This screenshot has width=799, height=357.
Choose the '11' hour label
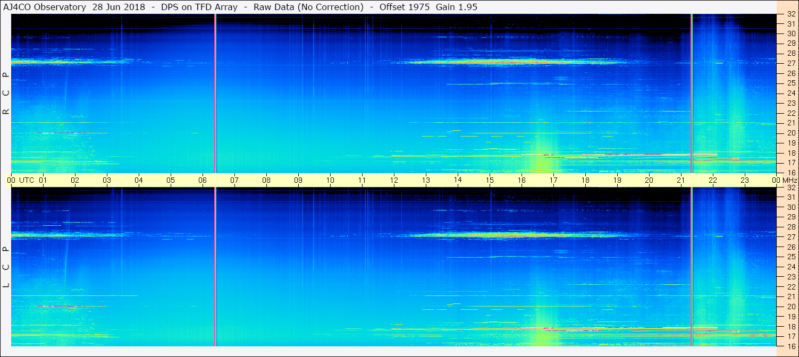point(362,180)
